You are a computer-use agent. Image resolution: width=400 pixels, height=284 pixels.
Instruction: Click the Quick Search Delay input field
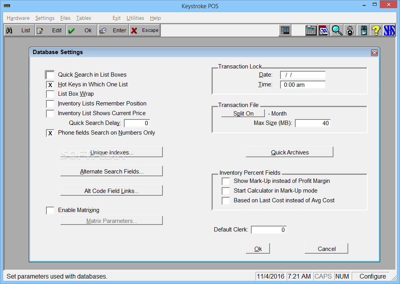137,123
